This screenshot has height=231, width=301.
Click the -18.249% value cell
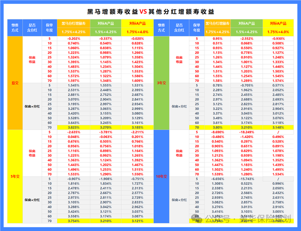coord(247,132)
